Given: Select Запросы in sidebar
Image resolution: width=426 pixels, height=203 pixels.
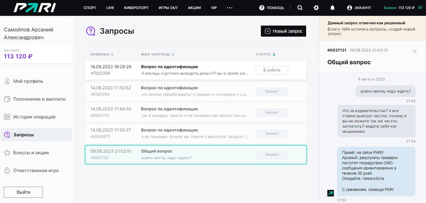Looking at the screenshot, I should tap(36, 135).
